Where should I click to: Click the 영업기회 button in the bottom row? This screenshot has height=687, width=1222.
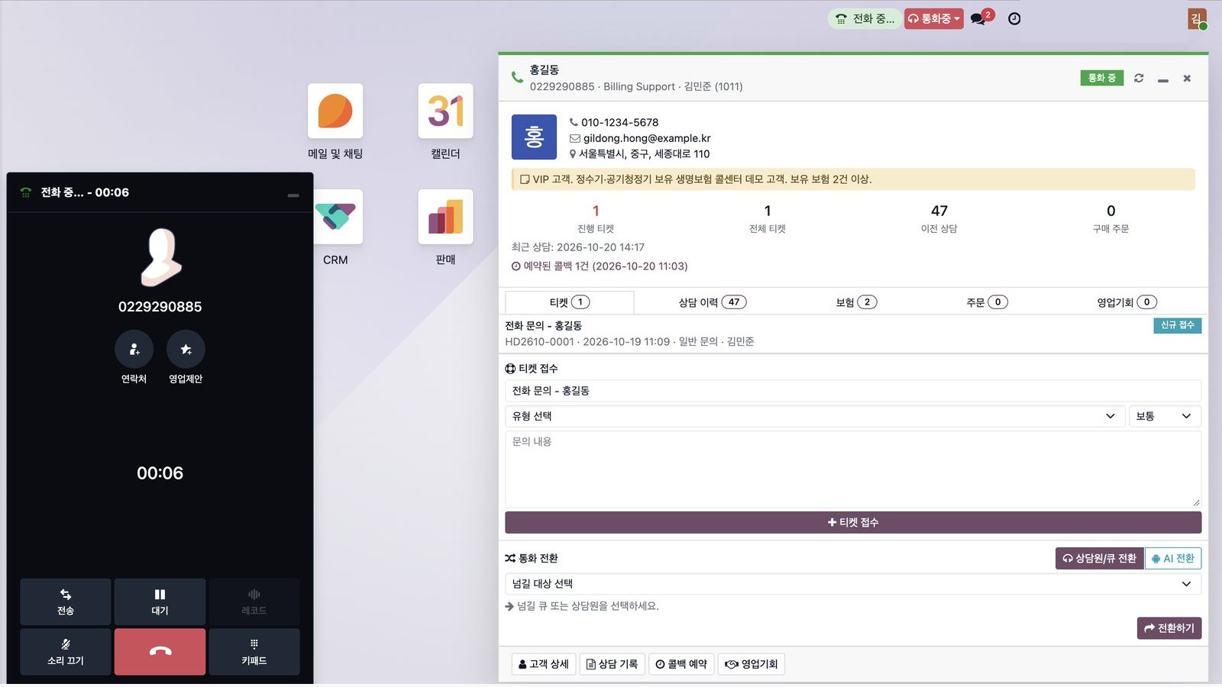(752, 664)
